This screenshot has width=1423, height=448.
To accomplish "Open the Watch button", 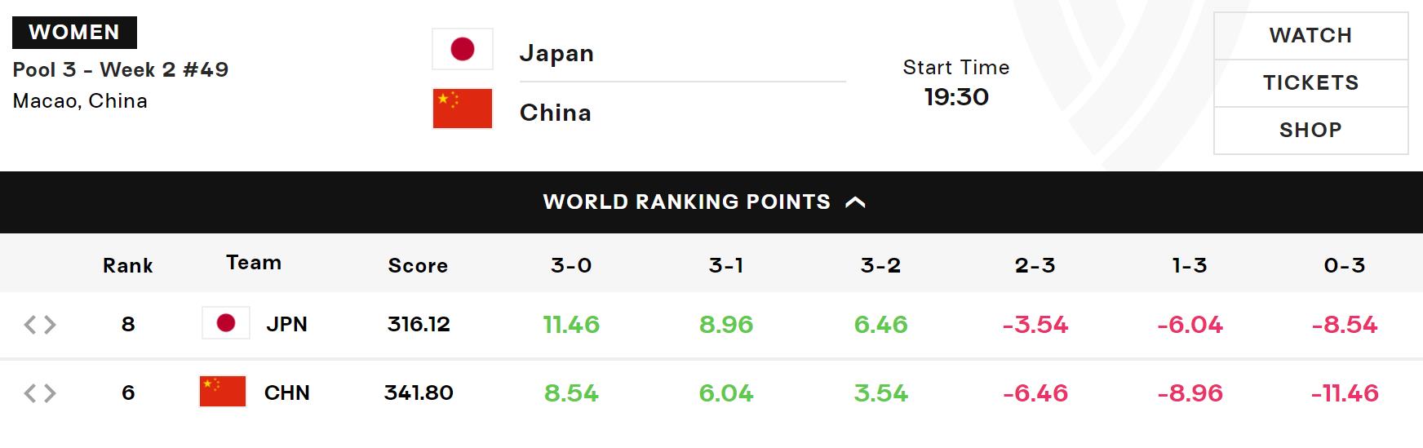I will pyautogui.click(x=1310, y=36).
